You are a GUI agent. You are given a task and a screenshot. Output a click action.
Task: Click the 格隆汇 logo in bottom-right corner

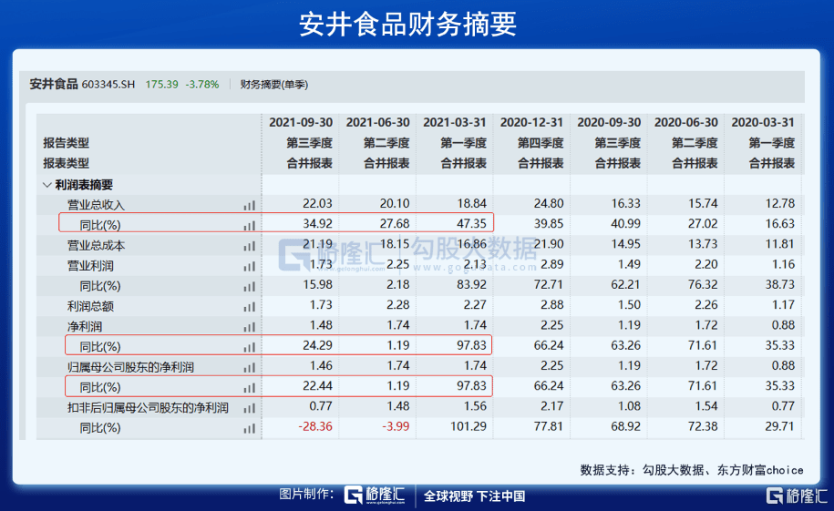click(796, 496)
